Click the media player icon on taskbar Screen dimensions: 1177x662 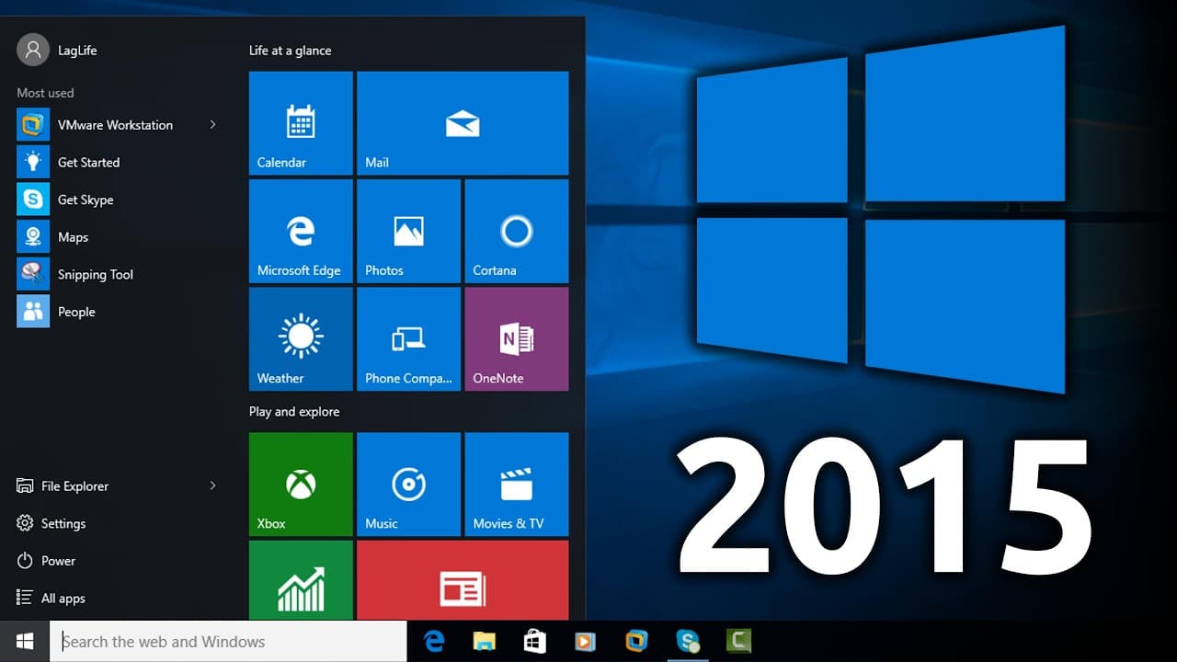point(585,641)
